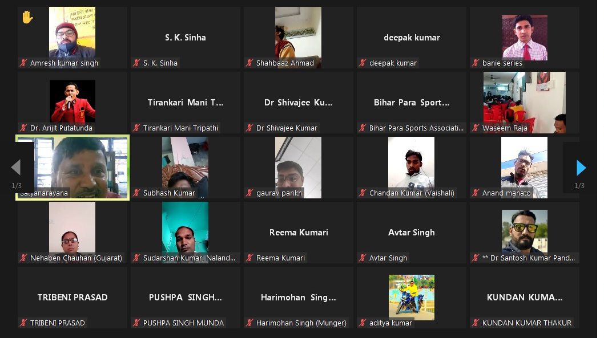Click the raised hand icon on Amresh's tile
This screenshot has height=338, width=604.
click(28, 17)
